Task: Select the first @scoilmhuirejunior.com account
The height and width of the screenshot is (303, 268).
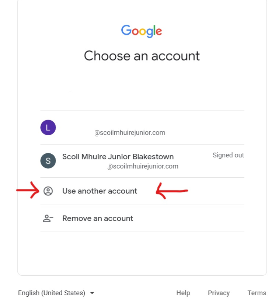Action: pyautogui.click(x=142, y=128)
